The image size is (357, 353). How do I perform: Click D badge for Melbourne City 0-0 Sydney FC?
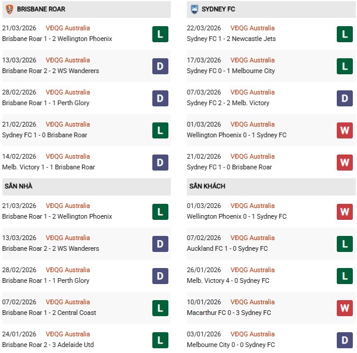coord(345,340)
